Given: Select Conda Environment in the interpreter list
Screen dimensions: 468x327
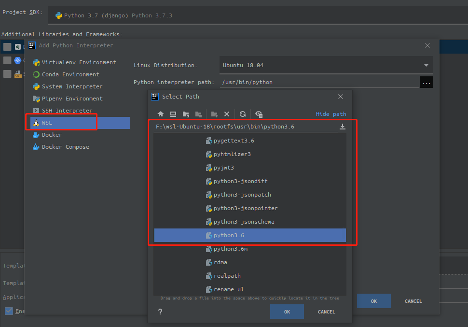Looking at the screenshot, I should (x=70, y=74).
